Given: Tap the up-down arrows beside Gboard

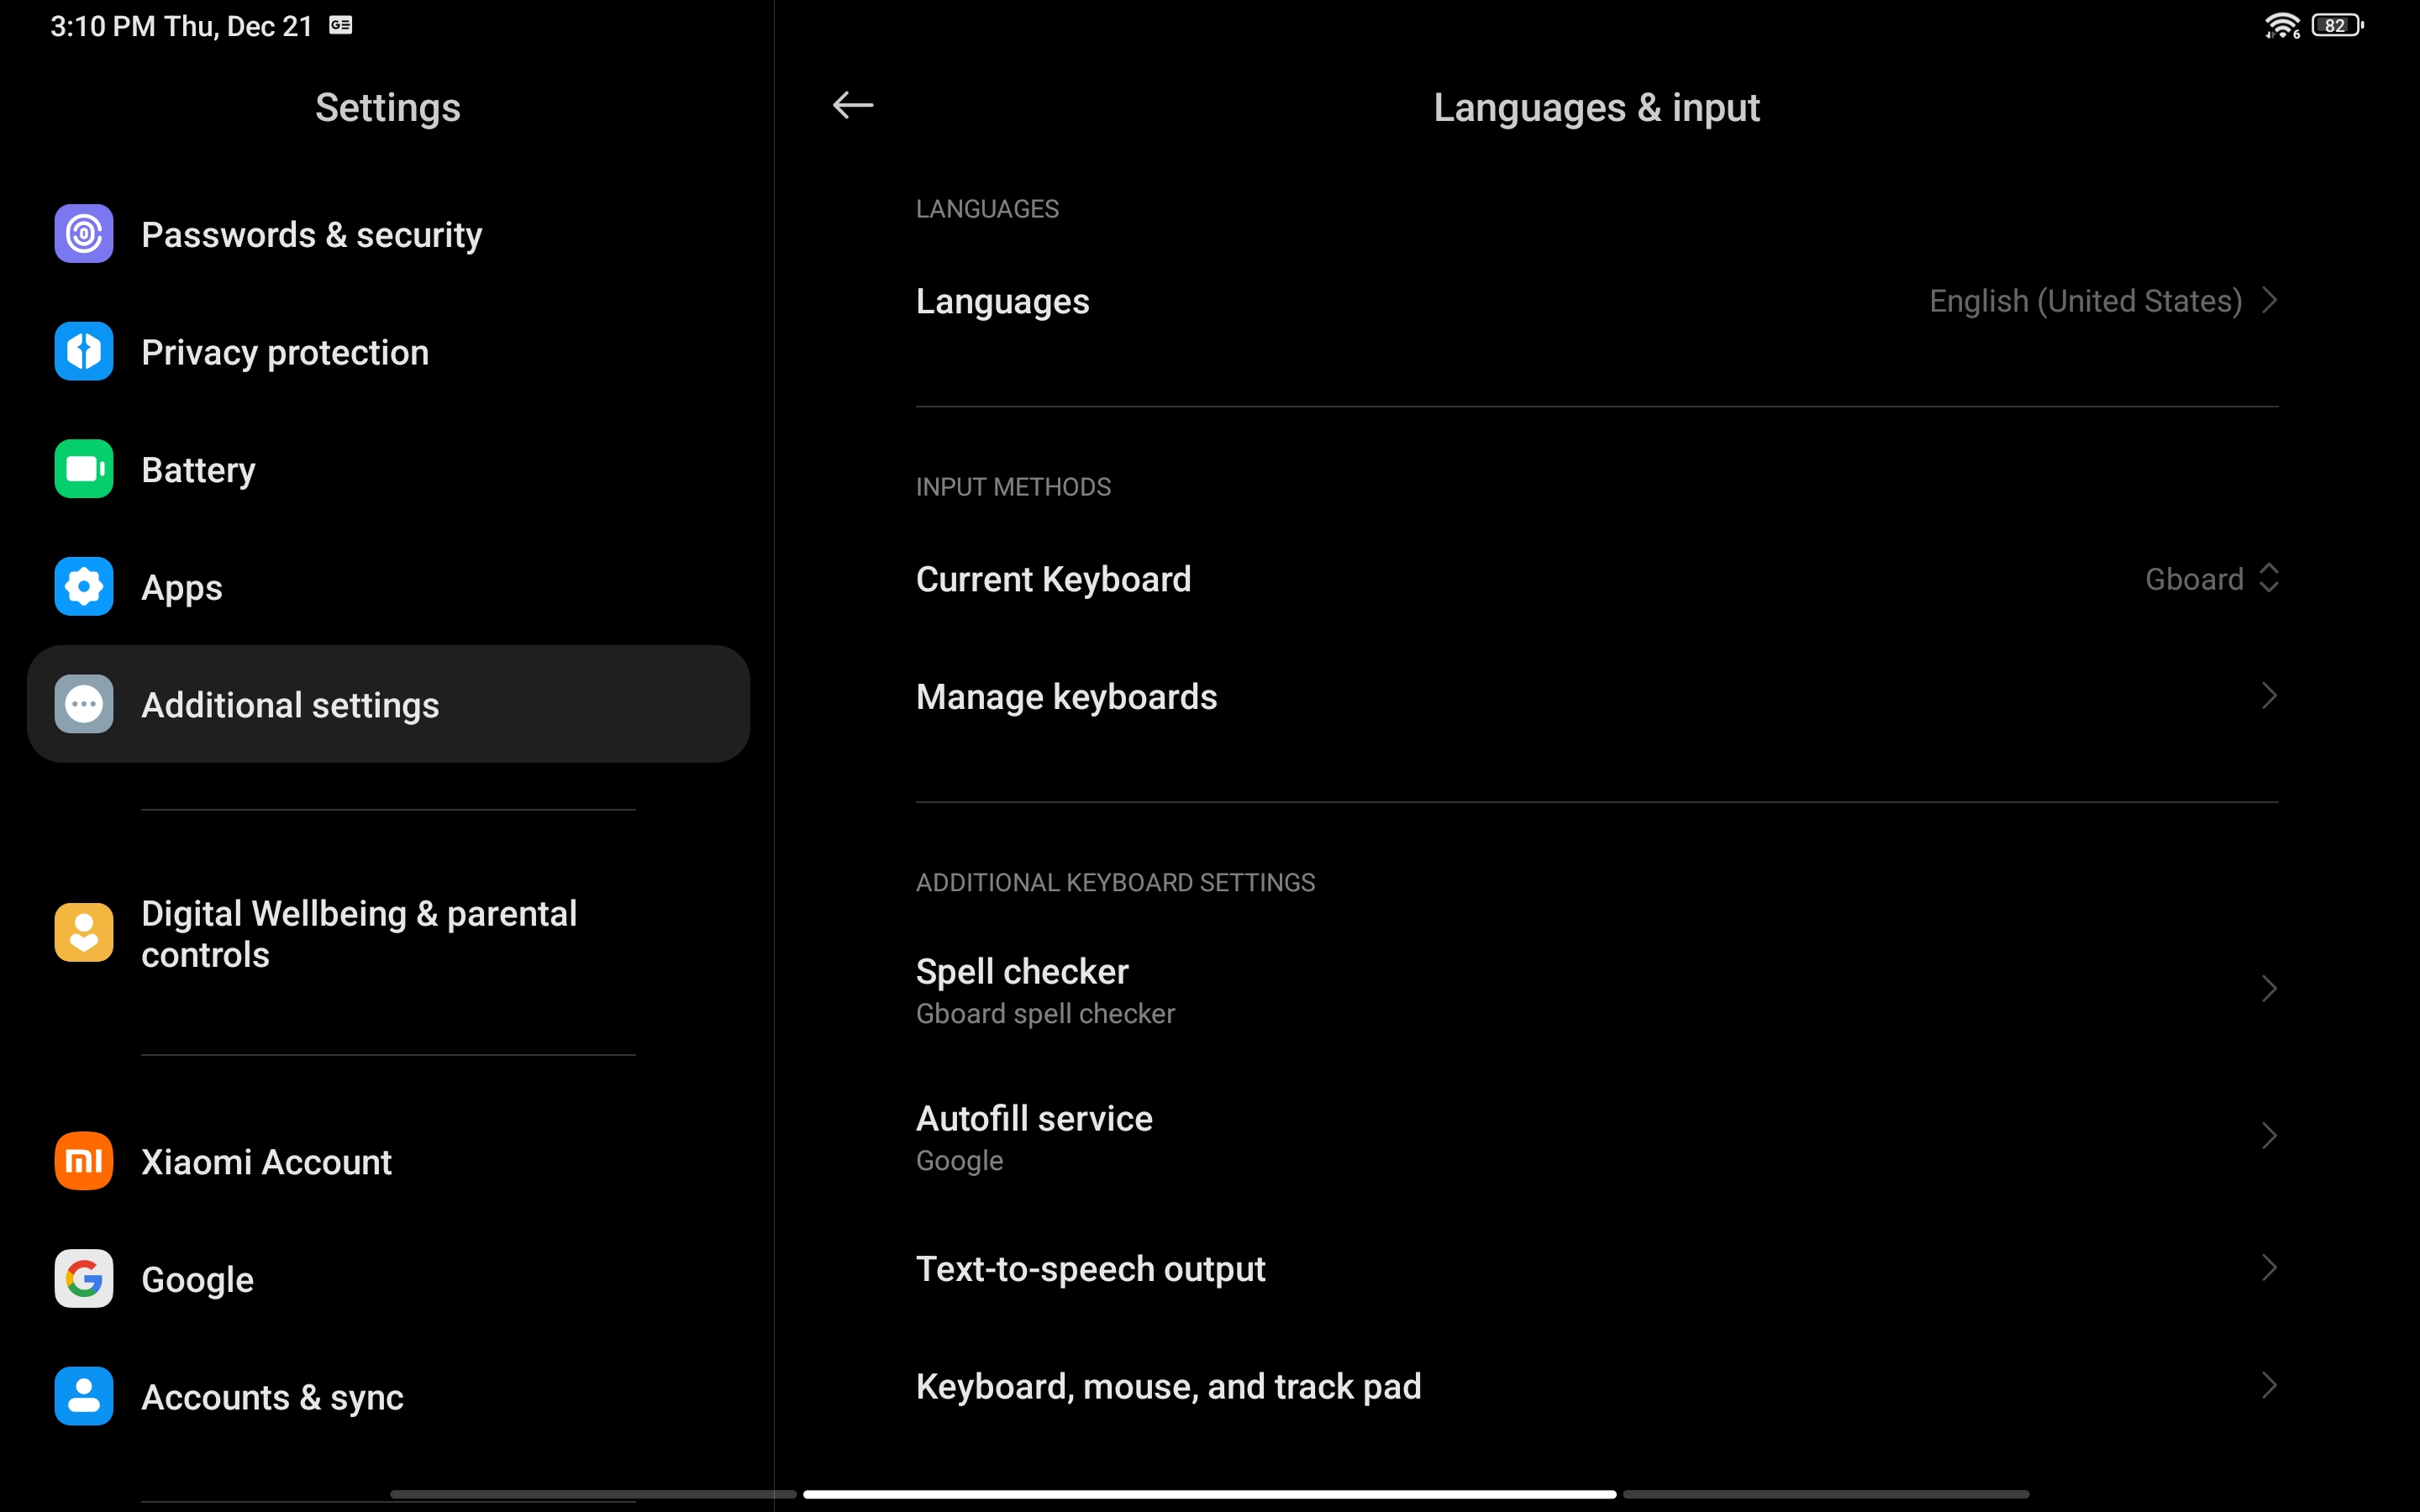Looking at the screenshot, I should coord(2269,578).
